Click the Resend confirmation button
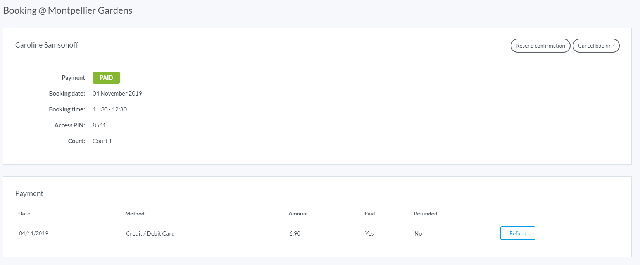 click(540, 46)
